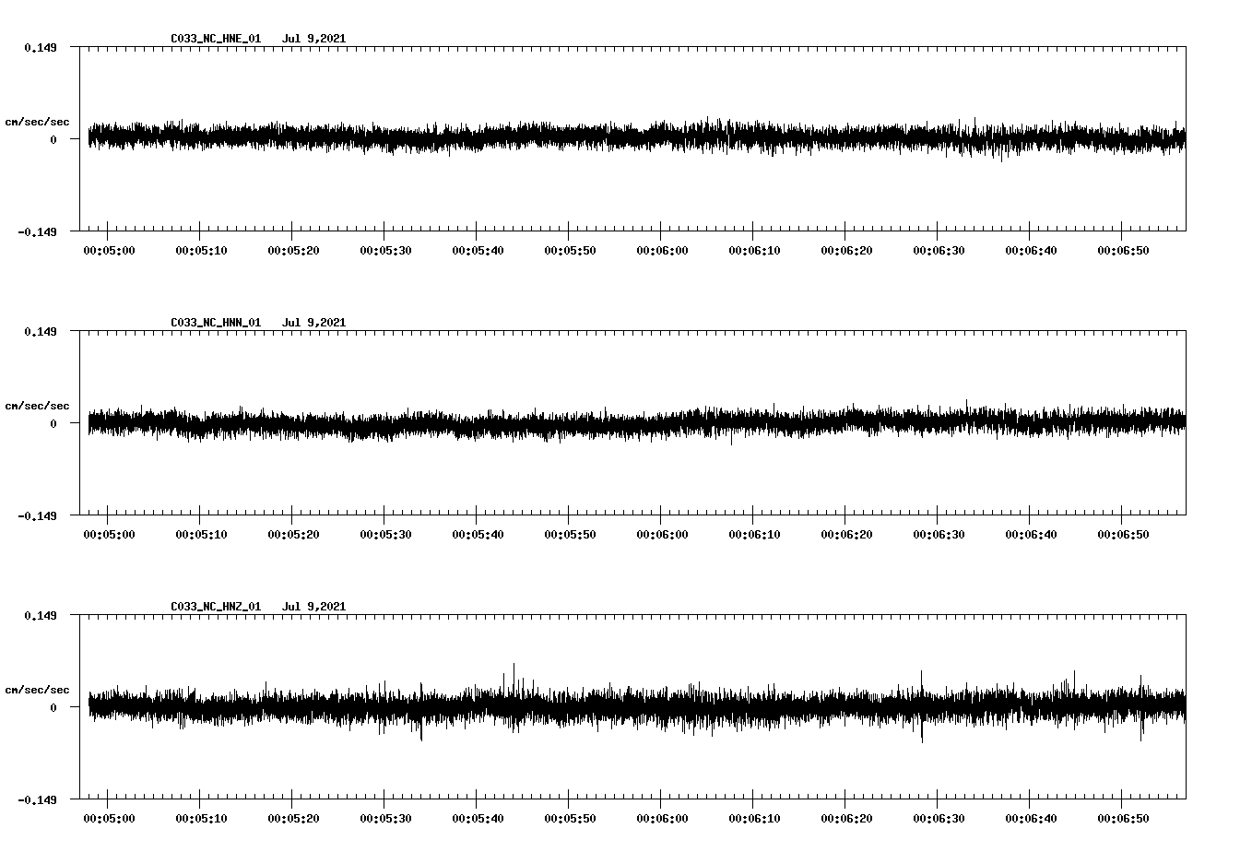Select the C033_NC_HNZ_01 trace label

214,606
